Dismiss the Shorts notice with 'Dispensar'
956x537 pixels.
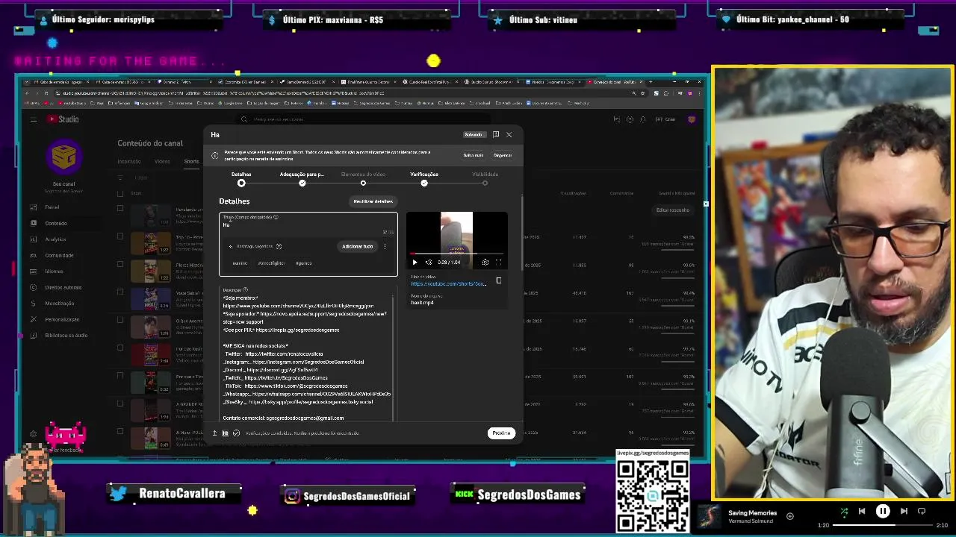[503, 155]
